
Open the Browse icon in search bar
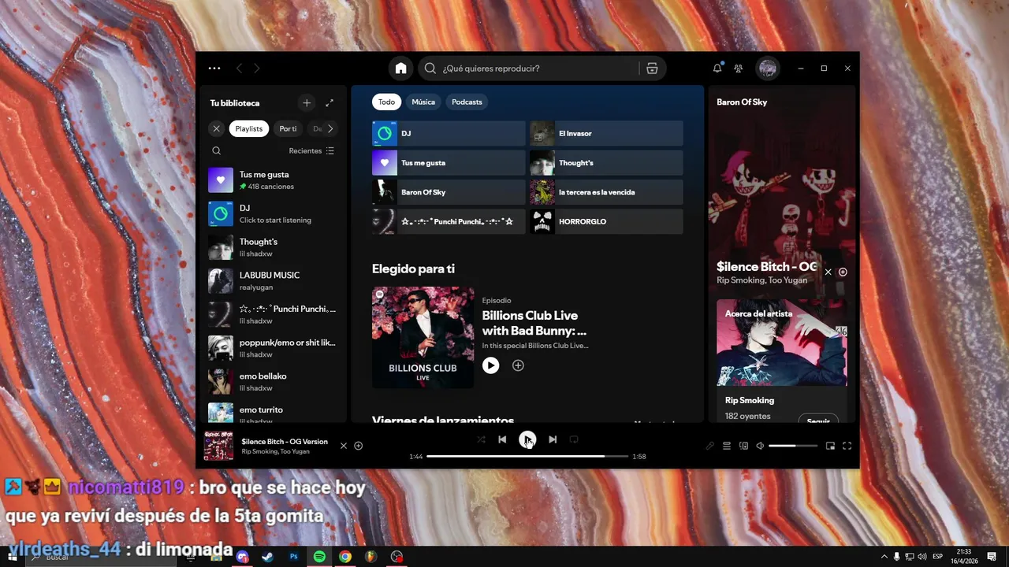pyautogui.click(x=652, y=69)
